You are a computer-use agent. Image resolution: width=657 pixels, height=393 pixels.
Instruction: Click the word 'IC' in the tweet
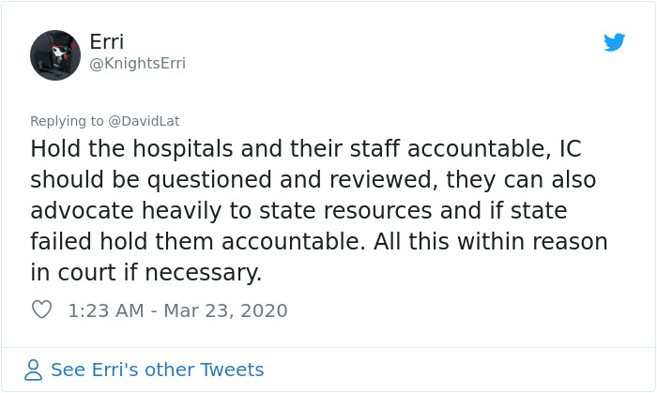click(x=573, y=149)
